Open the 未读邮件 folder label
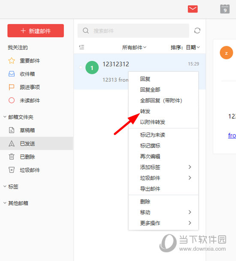Screen dimensions: 236x261 (x=30, y=100)
